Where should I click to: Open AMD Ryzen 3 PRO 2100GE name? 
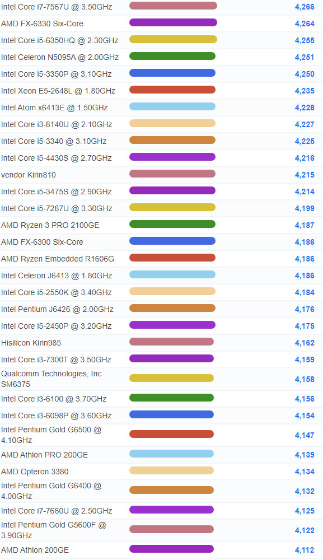point(50,225)
